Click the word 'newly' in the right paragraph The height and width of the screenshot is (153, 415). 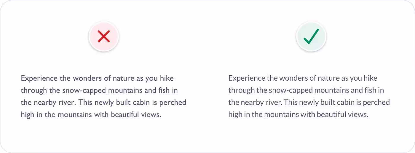click(309, 103)
